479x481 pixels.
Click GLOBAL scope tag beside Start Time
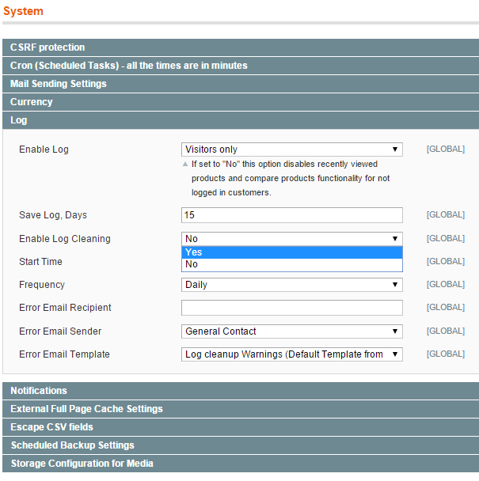pyautogui.click(x=446, y=261)
